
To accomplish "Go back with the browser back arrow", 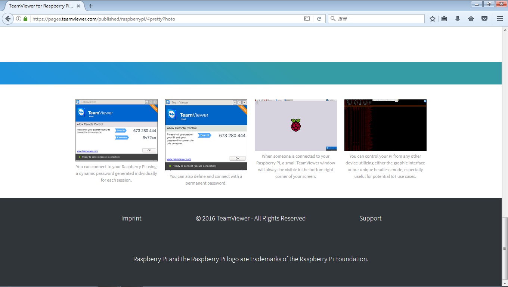I will click(7, 19).
